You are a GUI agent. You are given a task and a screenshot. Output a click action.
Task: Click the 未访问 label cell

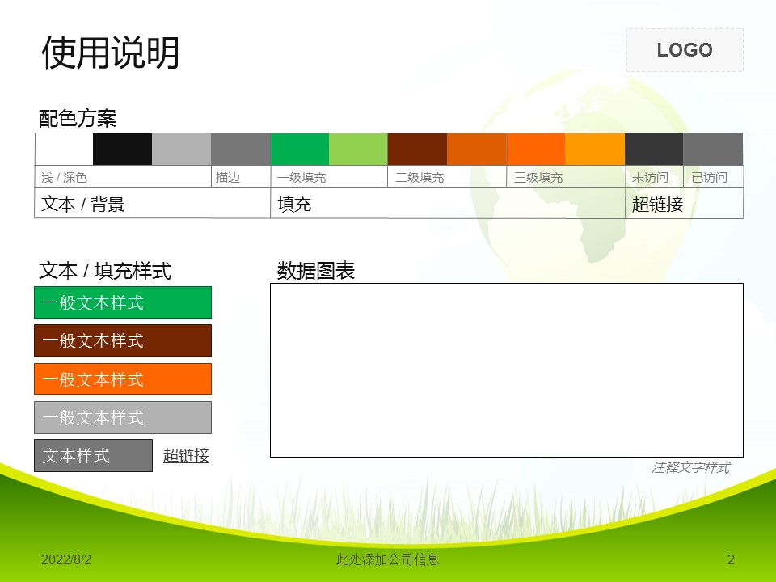point(650,178)
